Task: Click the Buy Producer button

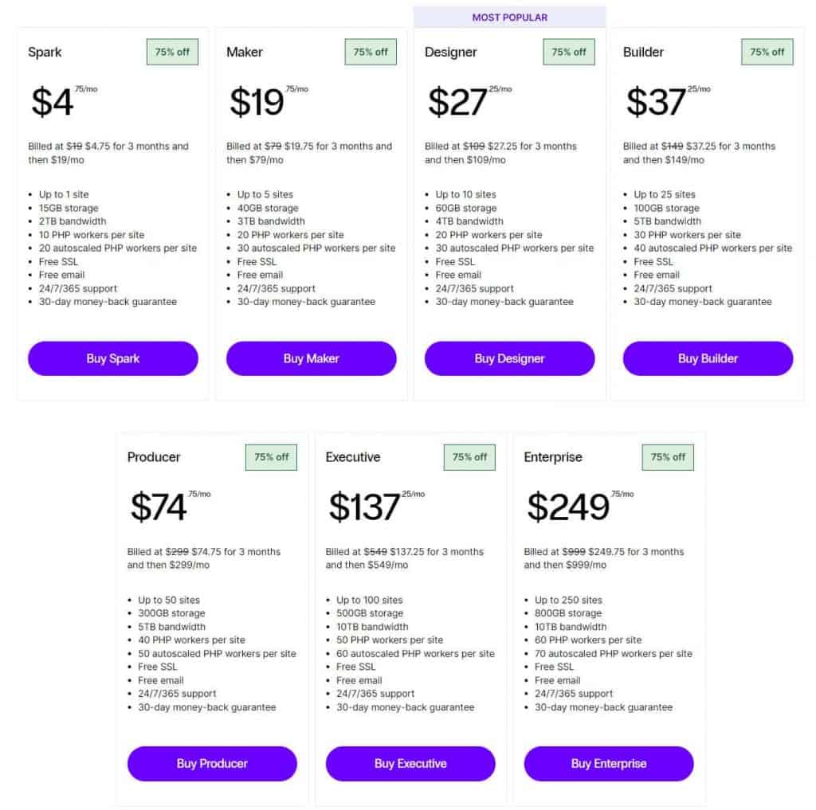Action: (x=212, y=763)
